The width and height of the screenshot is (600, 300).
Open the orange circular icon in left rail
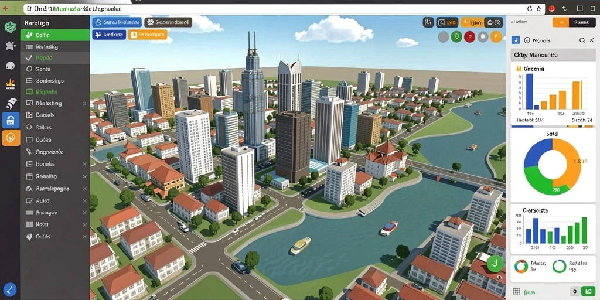pyautogui.click(x=11, y=138)
